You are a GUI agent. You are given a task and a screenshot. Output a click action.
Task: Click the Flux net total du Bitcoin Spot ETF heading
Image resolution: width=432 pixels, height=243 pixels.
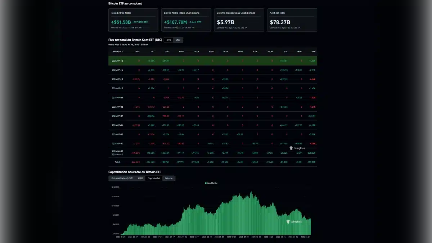pos(135,40)
